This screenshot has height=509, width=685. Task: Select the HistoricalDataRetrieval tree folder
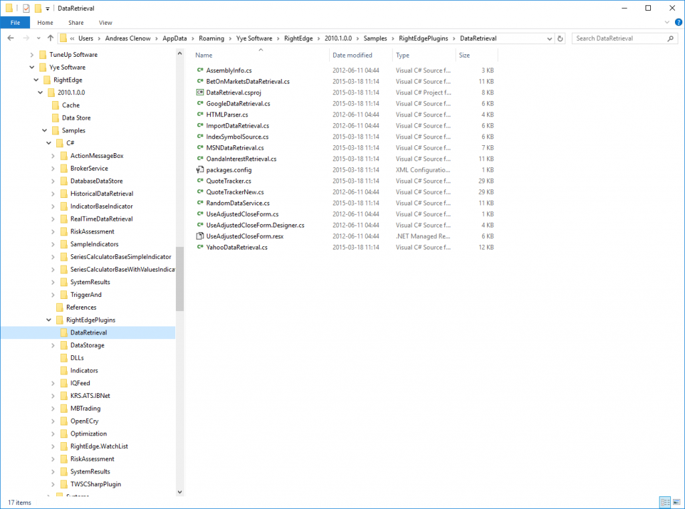coord(102,193)
